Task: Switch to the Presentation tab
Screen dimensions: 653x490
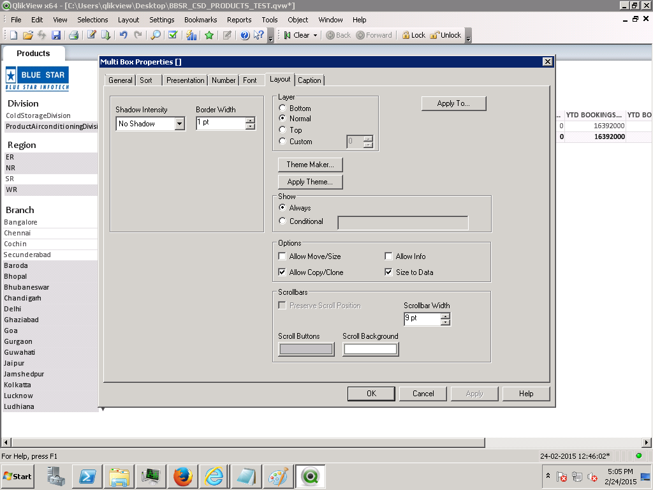Action: (x=185, y=80)
